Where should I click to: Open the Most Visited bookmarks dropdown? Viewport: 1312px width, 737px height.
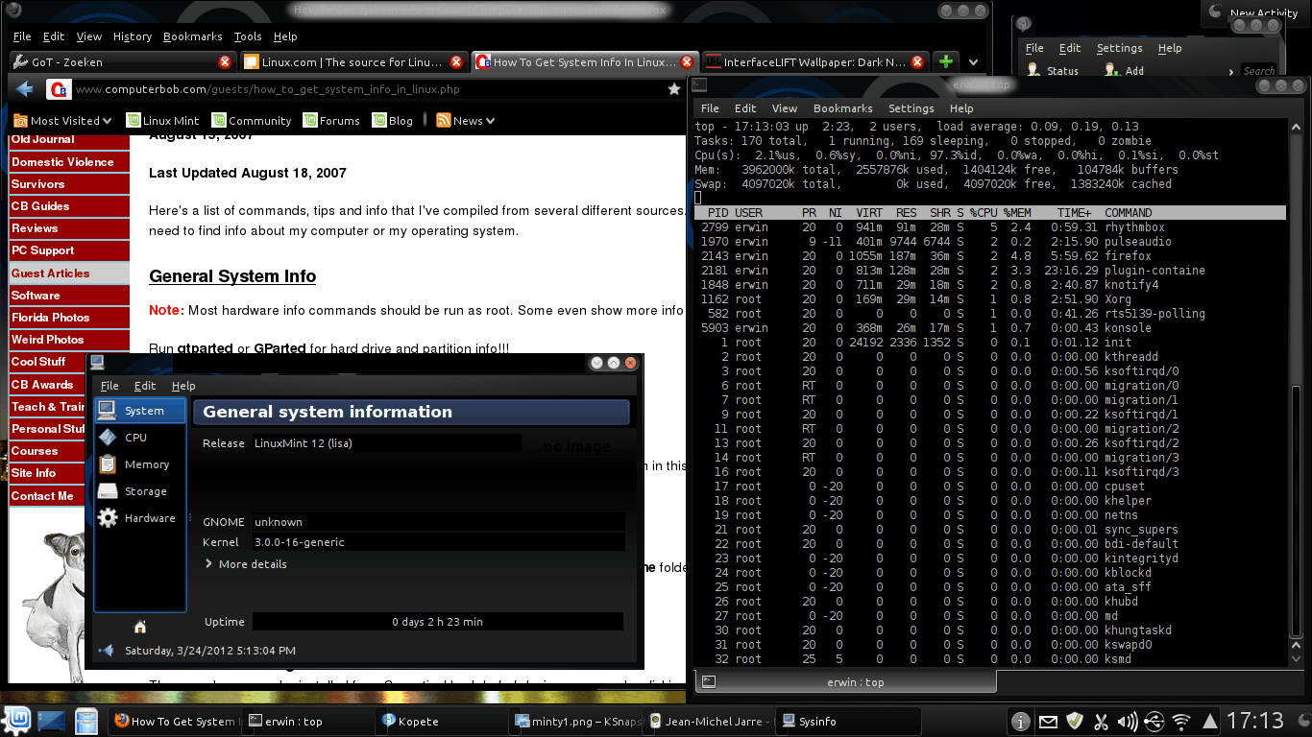[62, 121]
